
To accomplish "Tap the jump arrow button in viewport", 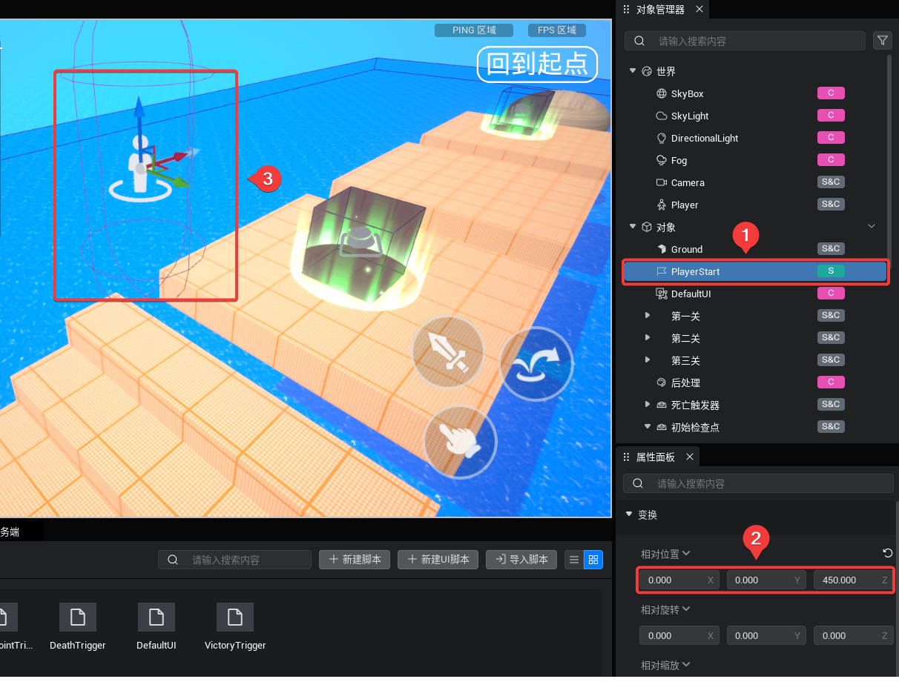I will coord(536,363).
